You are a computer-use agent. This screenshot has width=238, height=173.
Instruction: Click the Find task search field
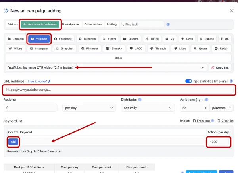142,25
